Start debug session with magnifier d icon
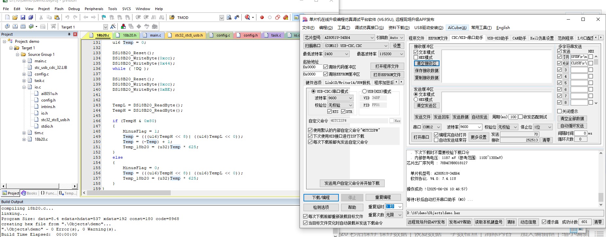 click(248, 17)
